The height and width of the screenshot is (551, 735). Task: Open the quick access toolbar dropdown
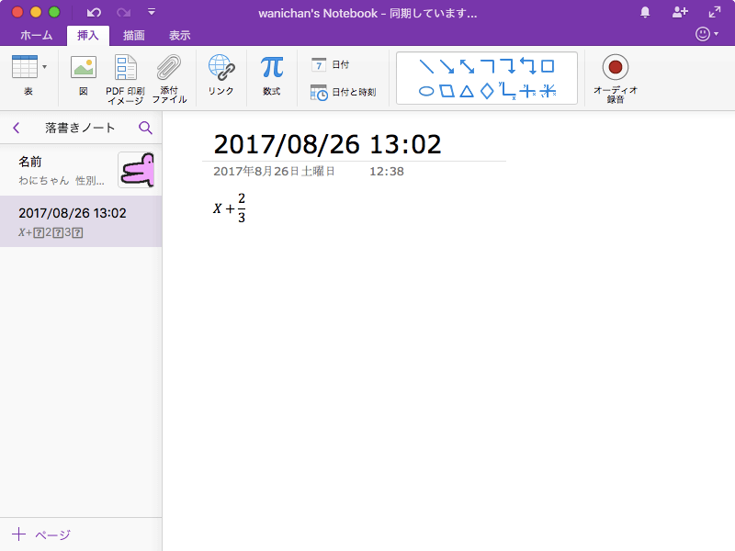[152, 12]
